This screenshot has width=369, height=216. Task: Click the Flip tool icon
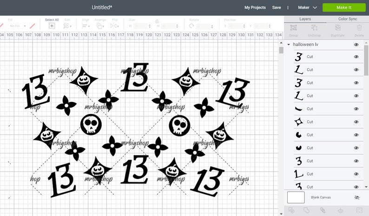(113, 26)
